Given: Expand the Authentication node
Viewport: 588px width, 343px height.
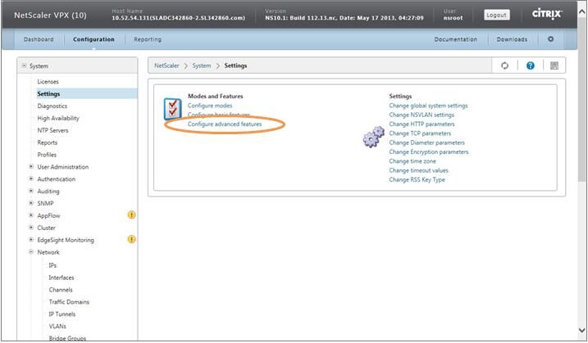Looking at the screenshot, I should click(31, 178).
